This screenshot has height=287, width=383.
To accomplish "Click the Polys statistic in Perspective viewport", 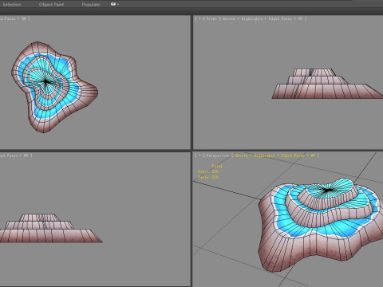I will [x=208, y=171].
